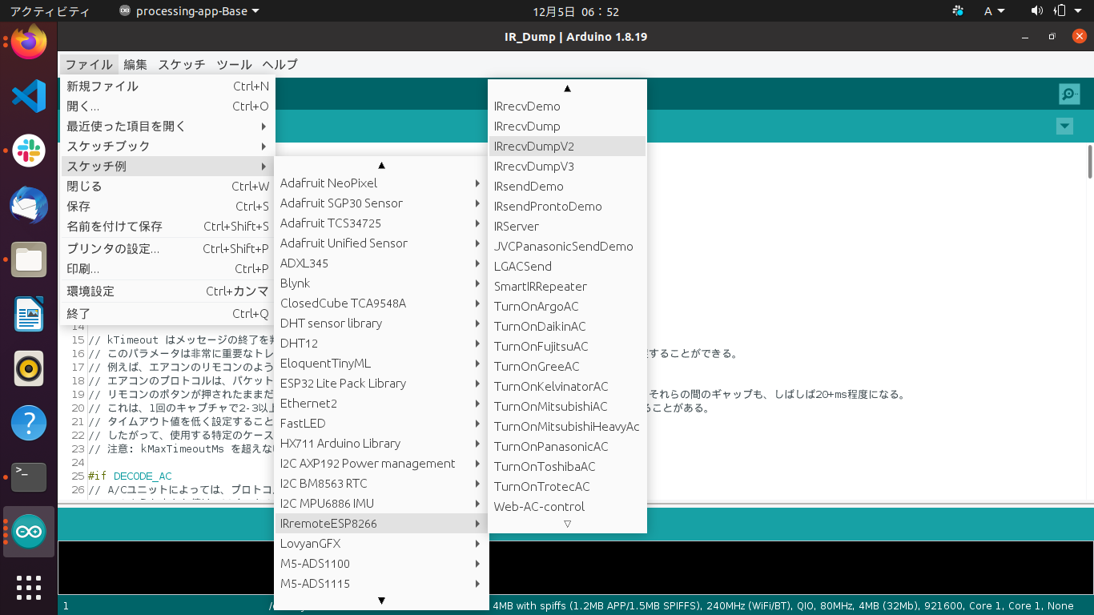The height and width of the screenshot is (615, 1094).
Task: Choose 終了 to quit Arduino
Action: click(x=167, y=314)
